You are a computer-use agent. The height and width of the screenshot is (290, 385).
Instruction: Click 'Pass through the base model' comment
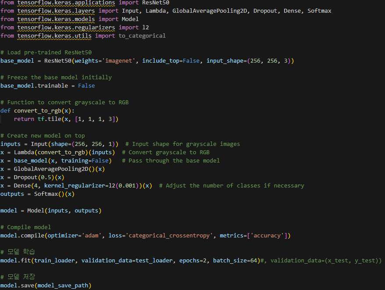coord(171,161)
